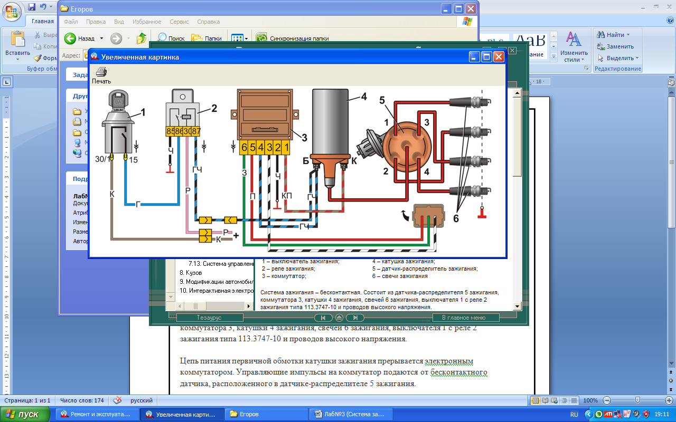
Task: Select Главная ribbon tab in Word
Action: point(42,22)
